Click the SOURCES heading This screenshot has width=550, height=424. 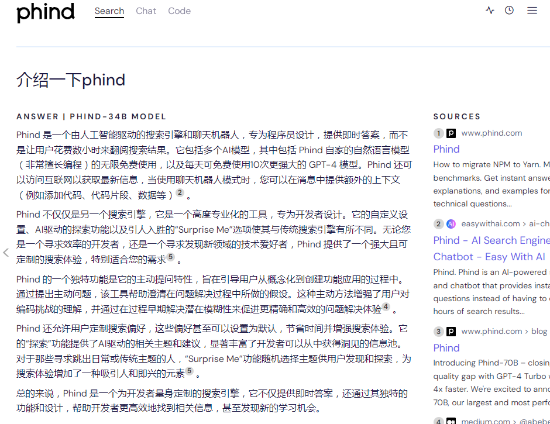click(x=457, y=117)
